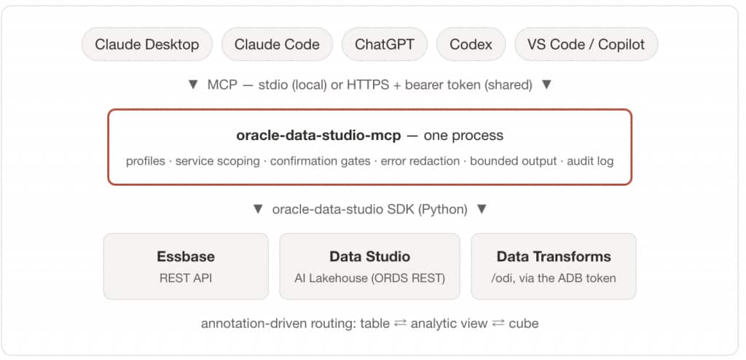The image size is (746, 360).
Task: Select the Codex pill
Action: [471, 44]
